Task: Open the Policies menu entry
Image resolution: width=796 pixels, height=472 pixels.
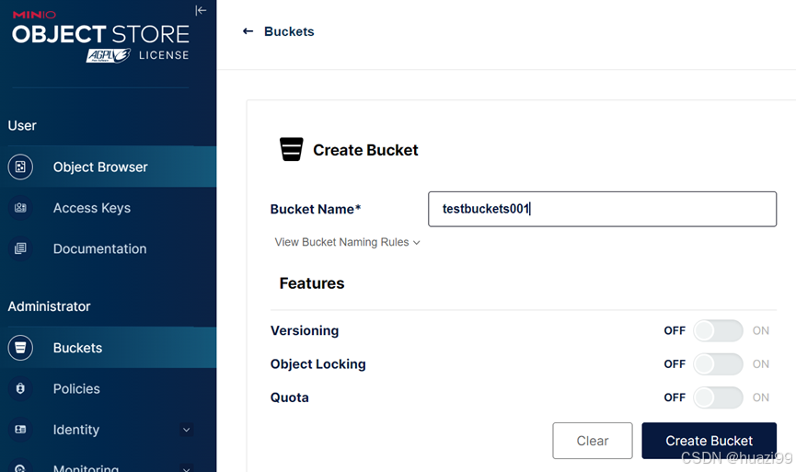Action: [x=109, y=388]
